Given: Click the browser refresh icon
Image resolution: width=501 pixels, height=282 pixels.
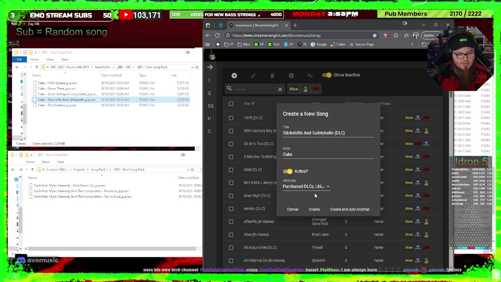Looking at the screenshot, I should [x=217, y=35].
